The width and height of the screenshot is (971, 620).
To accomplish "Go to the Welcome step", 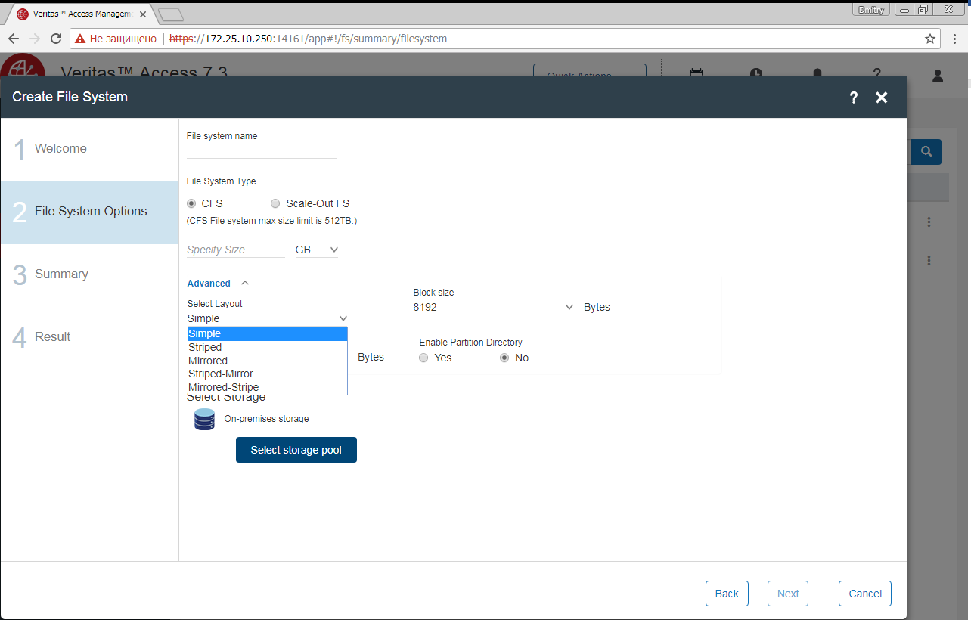I will click(60, 148).
